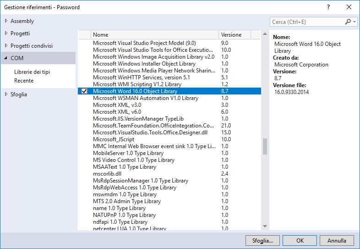Select Microsoft Windows Media Player Network Sharin... row

click(169, 71)
